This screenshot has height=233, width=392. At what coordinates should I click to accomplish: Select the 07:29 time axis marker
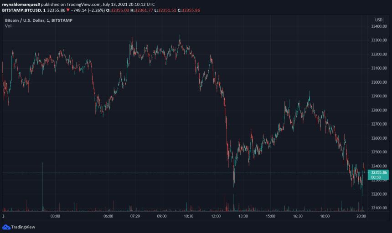(x=135, y=217)
